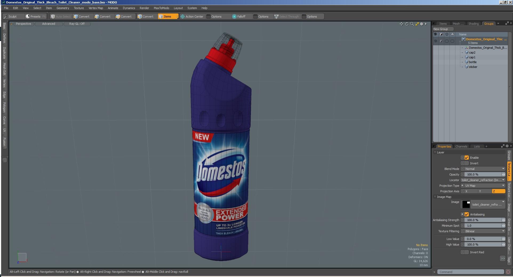The height and width of the screenshot is (277, 513).
Task: Toggle render camera for Domestos group
Action: 441,41
